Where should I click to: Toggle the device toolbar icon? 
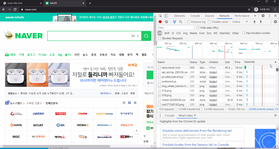[x=166, y=16]
